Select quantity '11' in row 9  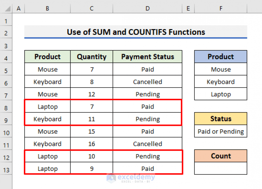tap(92, 119)
